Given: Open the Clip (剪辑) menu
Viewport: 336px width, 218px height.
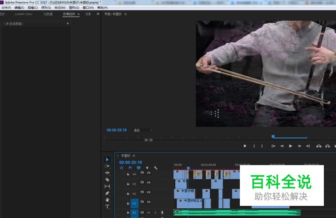Looking at the screenshot, I should click(33, 7).
